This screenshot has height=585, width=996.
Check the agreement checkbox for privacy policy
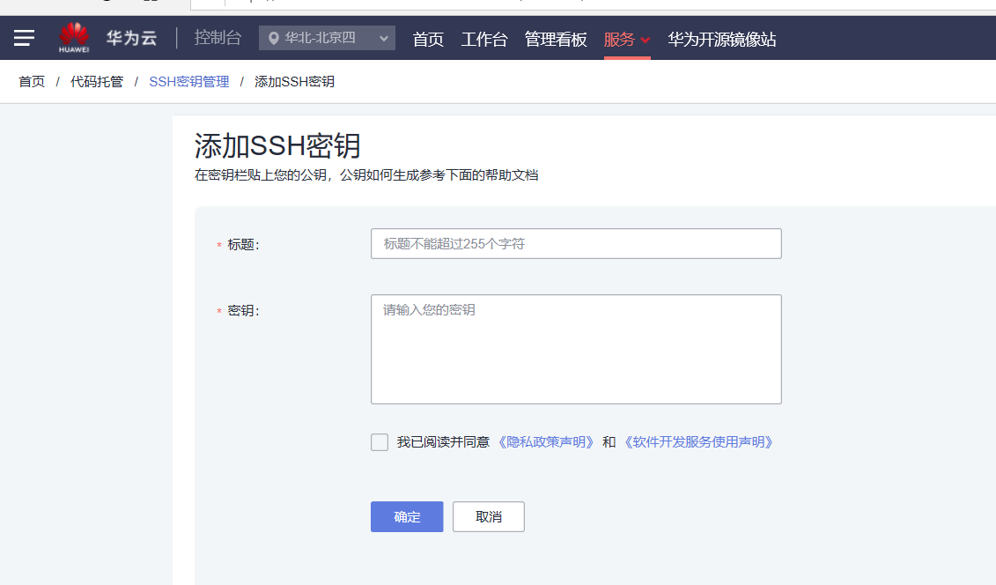[380, 442]
